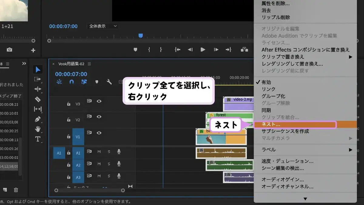Select the Hand tool
Image resolution: width=364 pixels, height=205 pixels.
tap(38, 129)
